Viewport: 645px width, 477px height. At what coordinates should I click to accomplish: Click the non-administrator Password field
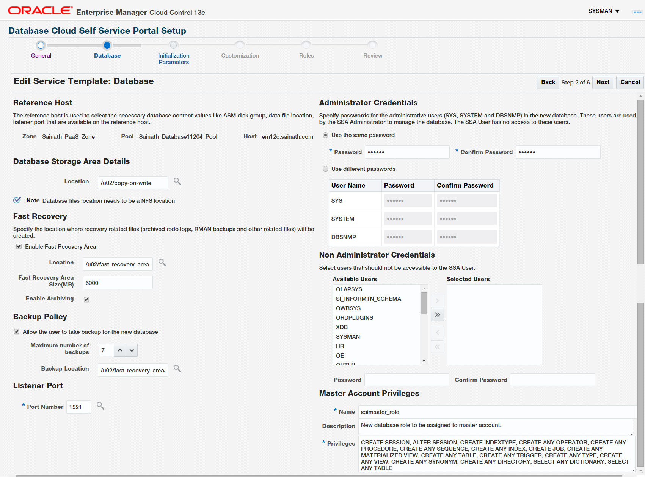pos(407,380)
